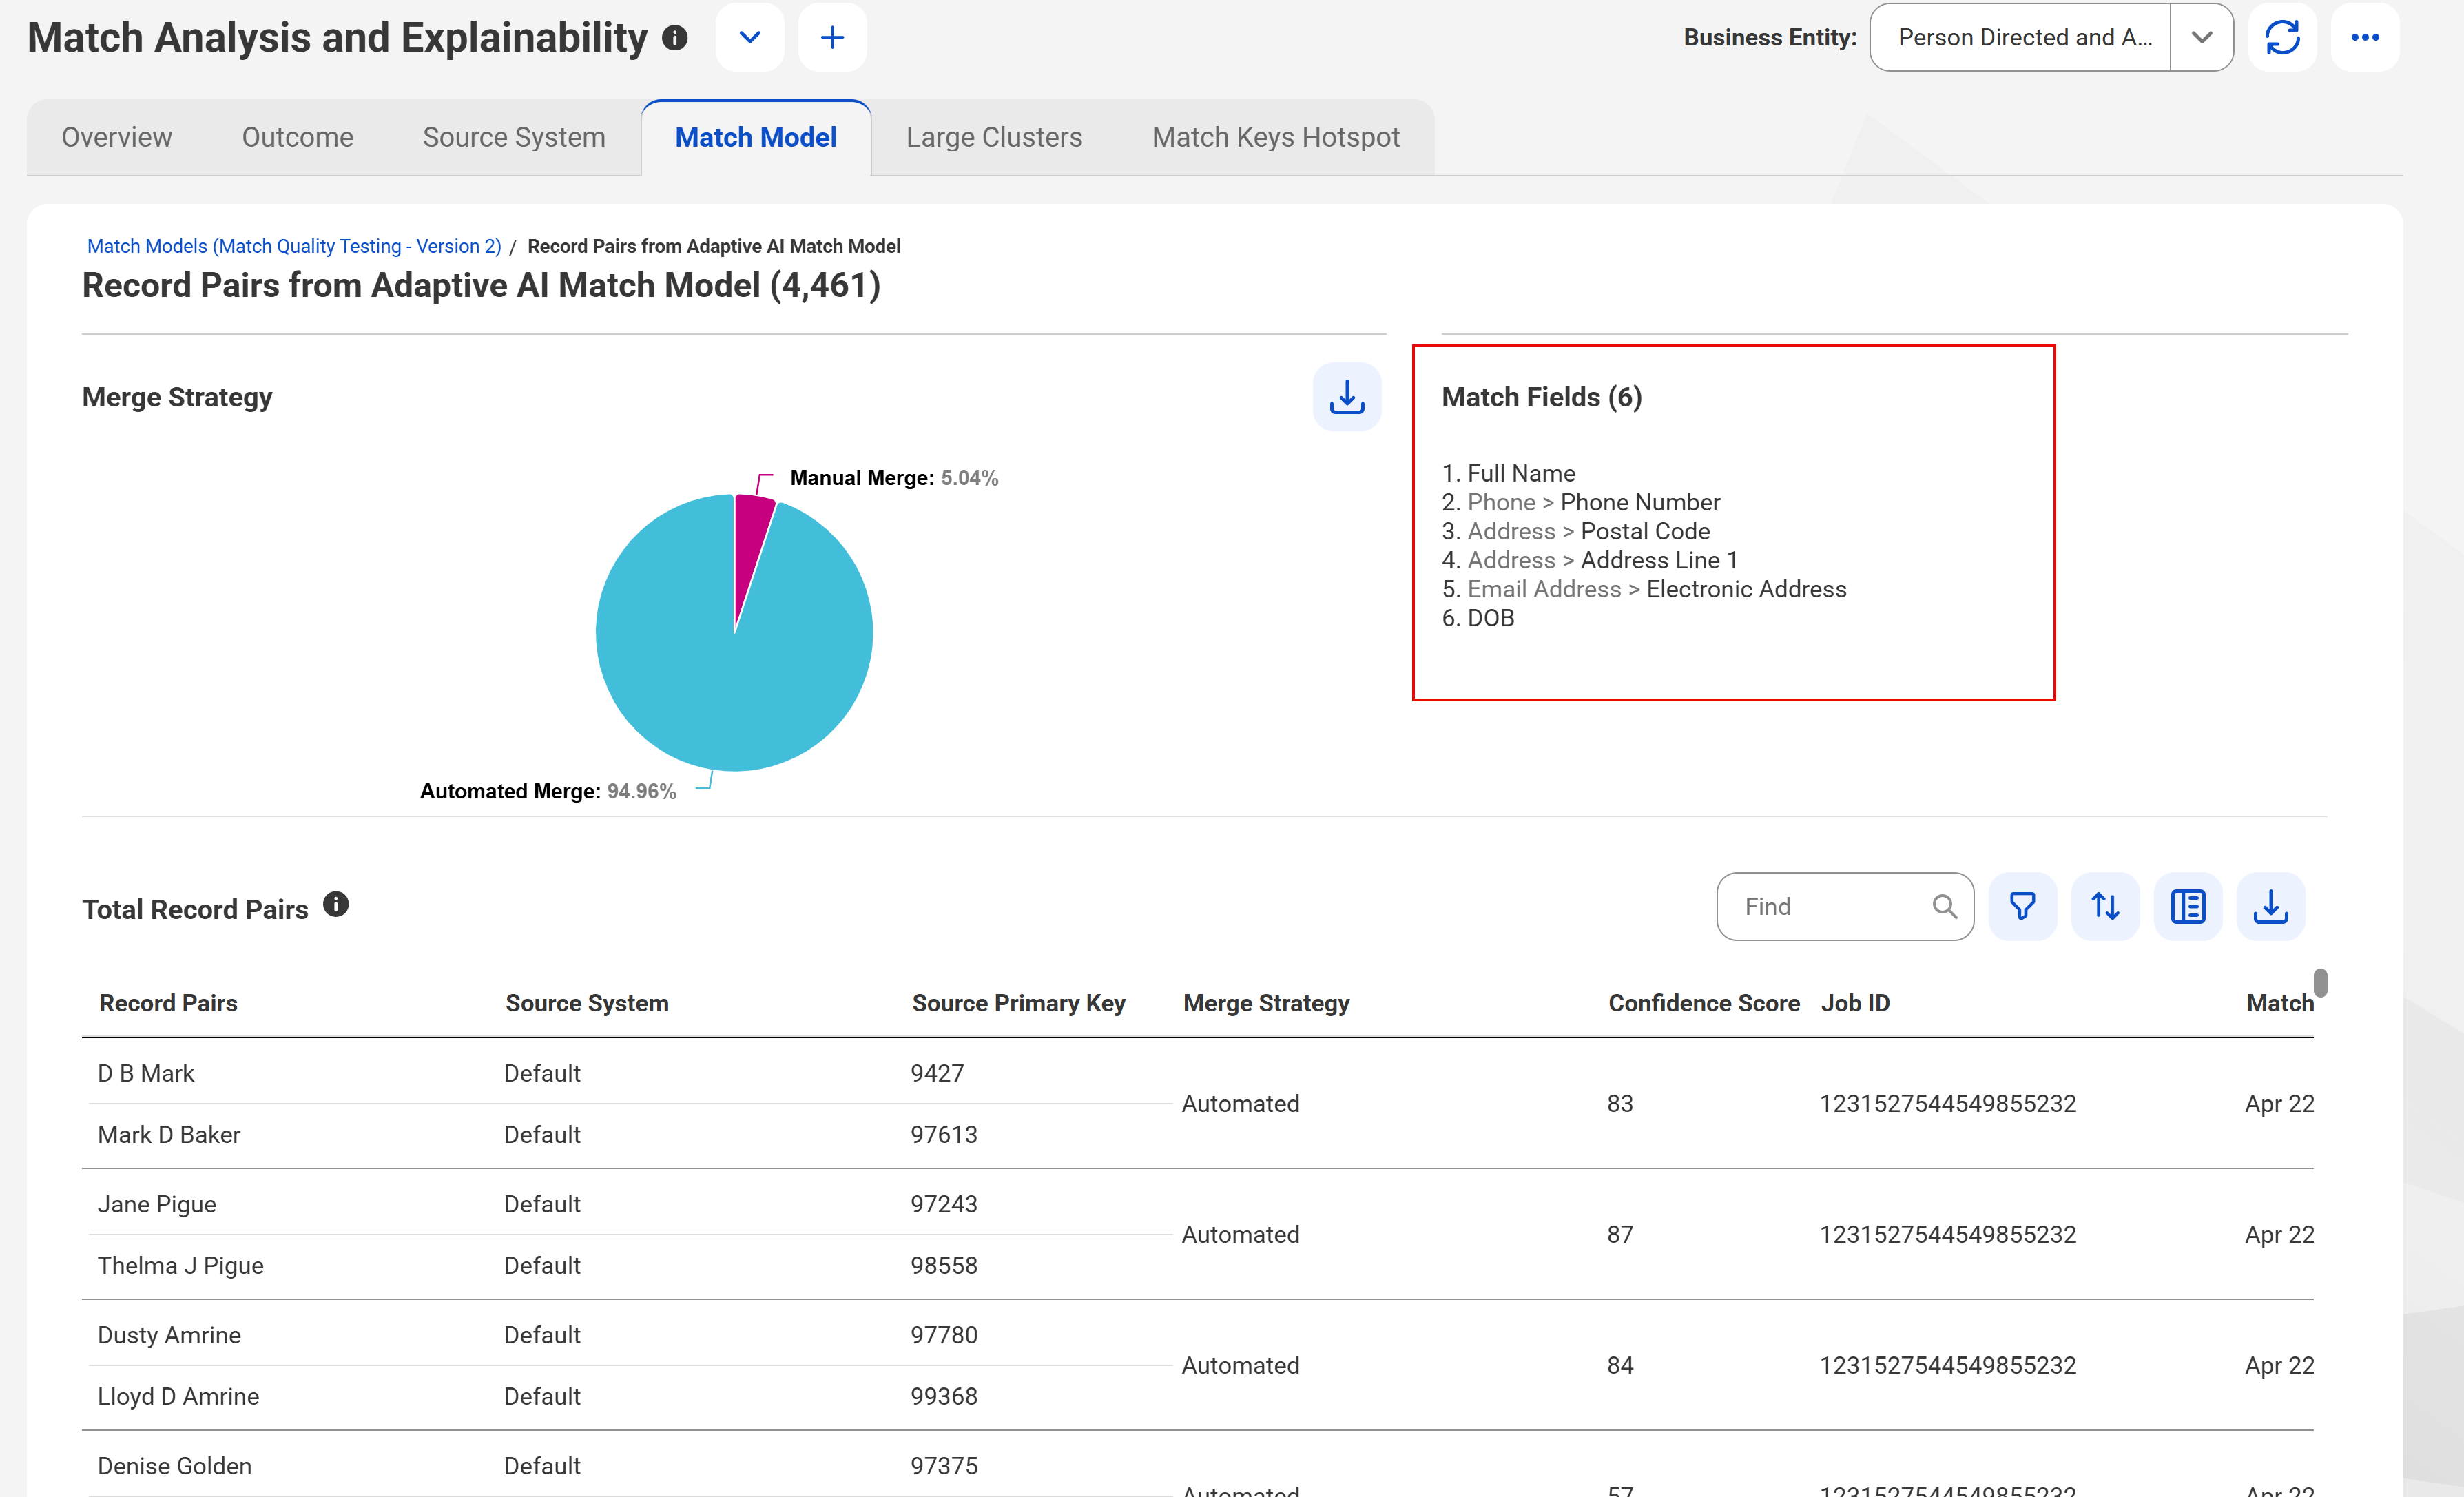This screenshot has height=1497, width=2464.
Task: Select the Match Model tab
Action: [756, 137]
